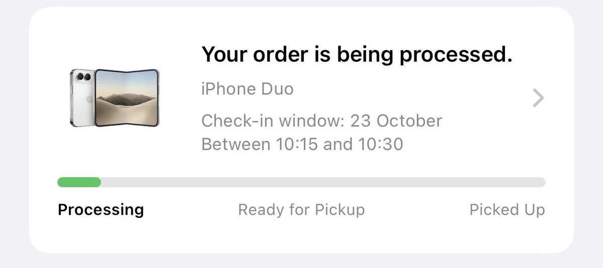
Task: Tap the silver back of the iPhone image
Action: click(82, 98)
